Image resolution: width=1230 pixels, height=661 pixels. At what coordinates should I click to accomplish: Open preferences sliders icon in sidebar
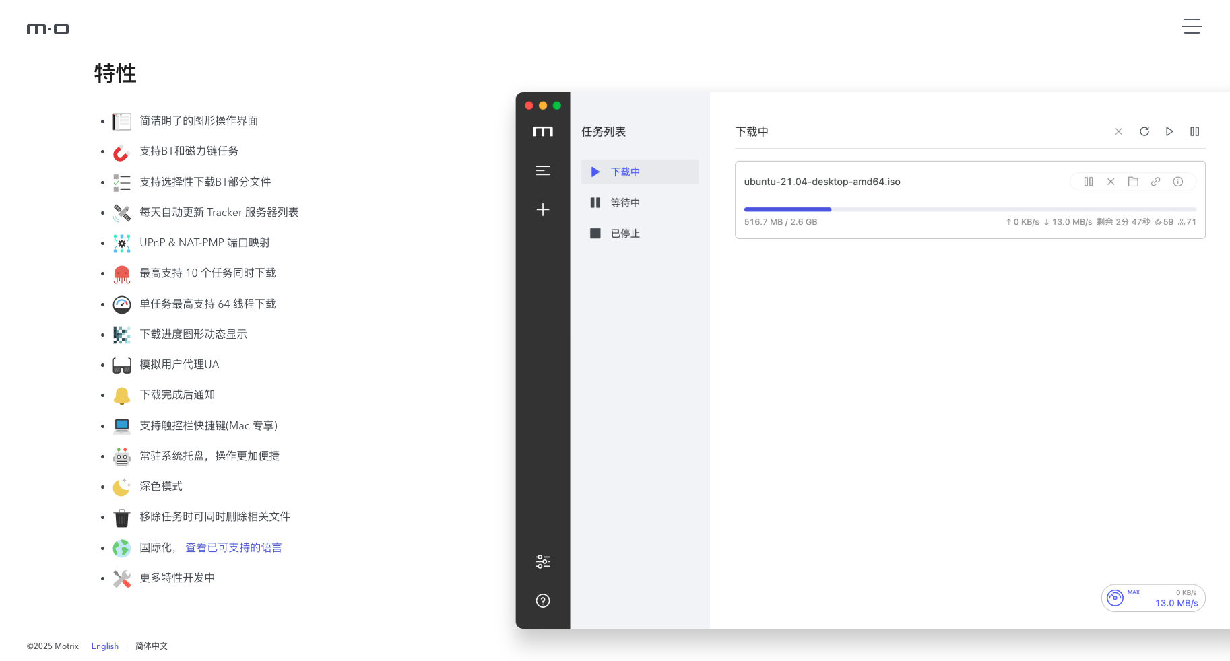pos(543,561)
